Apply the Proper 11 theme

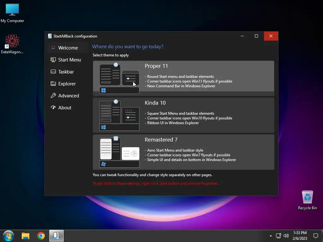click(183, 78)
